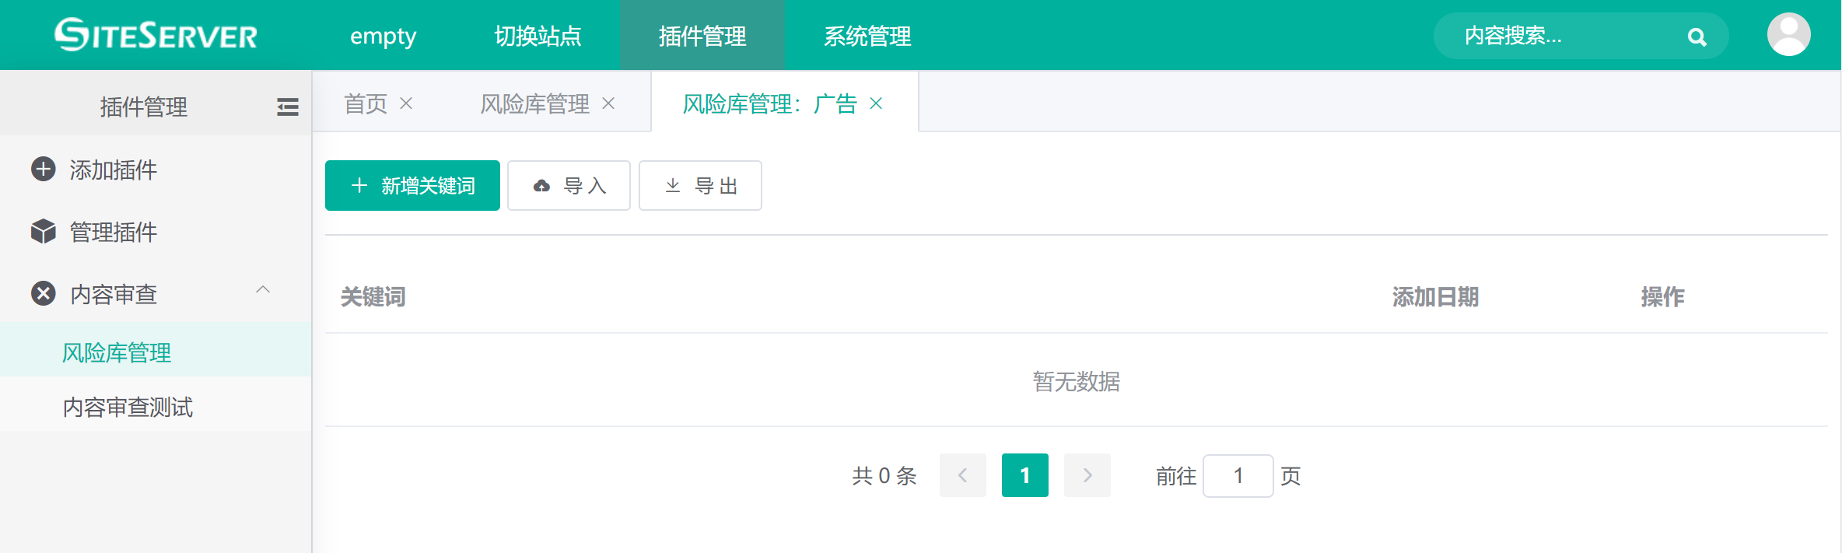
Task: Switch to the 首页 tab
Action: click(x=366, y=103)
